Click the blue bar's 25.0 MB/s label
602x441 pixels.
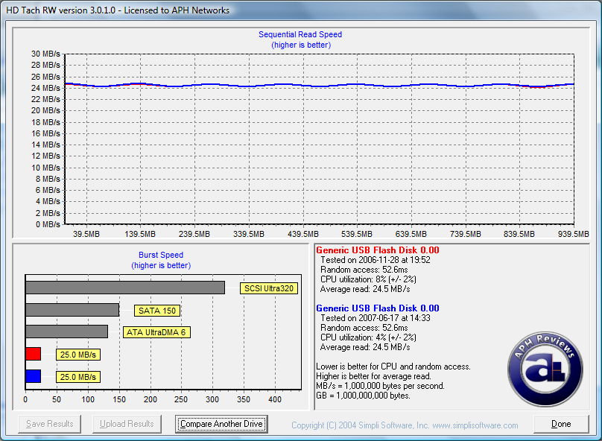click(77, 377)
